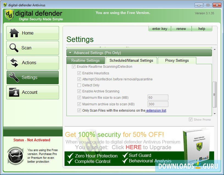Click the Surf Guard promo item
Screen dimensions: 224x175
pyautogui.click(x=137, y=155)
